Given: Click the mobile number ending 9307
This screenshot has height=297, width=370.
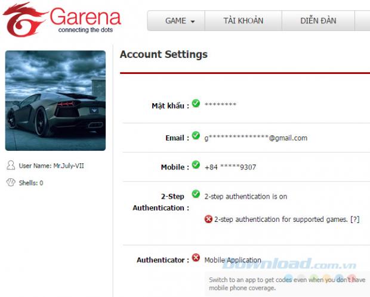Looking at the screenshot, I should pyautogui.click(x=230, y=167).
